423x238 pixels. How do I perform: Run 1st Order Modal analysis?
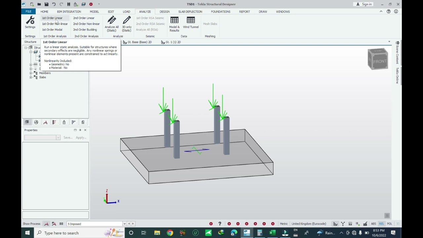click(x=52, y=30)
